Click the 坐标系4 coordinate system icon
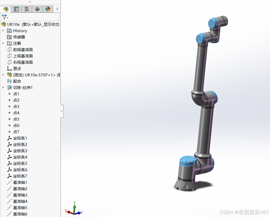The width and height of the screenshot is (270, 217). [x=9, y=157]
